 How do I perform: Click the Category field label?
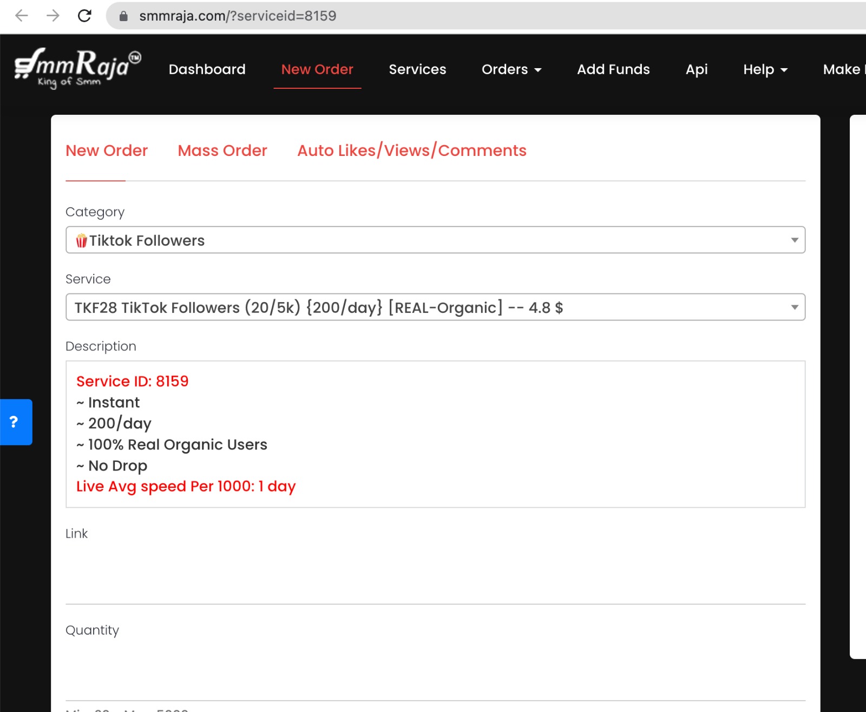point(95,212)
